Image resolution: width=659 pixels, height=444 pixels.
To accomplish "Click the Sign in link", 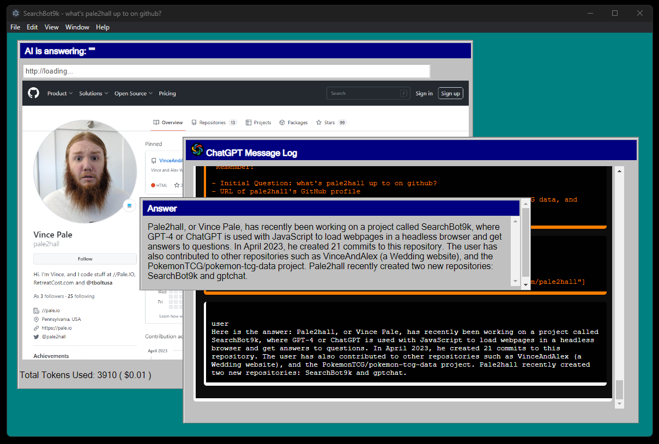I will point(424,93).
